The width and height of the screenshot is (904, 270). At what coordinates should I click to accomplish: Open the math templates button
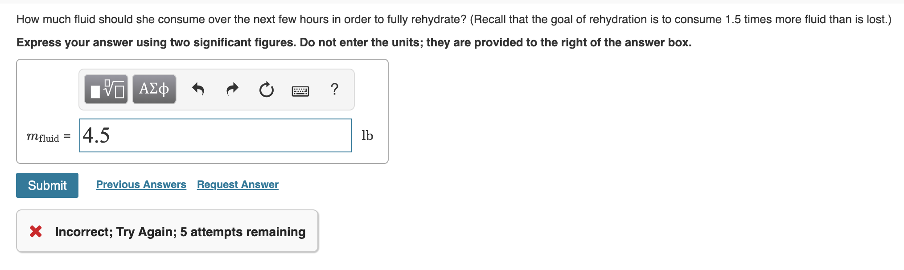[x=106, y=89]
